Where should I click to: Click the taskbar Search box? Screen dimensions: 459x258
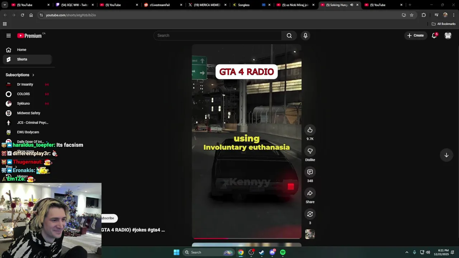(209, 252)
